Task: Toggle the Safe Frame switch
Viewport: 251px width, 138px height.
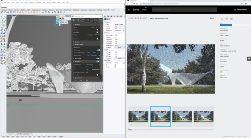Action: 98,50
